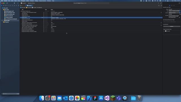The image size is (181, 102).
Task: Expand Supported interface orientations (iPad) row
Action: tap(21, 31)
